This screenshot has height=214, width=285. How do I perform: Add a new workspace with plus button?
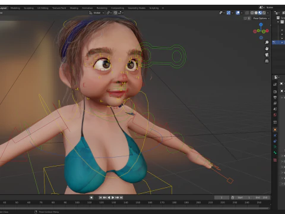tap(163, 8)
